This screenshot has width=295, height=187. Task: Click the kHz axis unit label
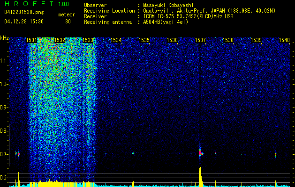pos(4,38)
